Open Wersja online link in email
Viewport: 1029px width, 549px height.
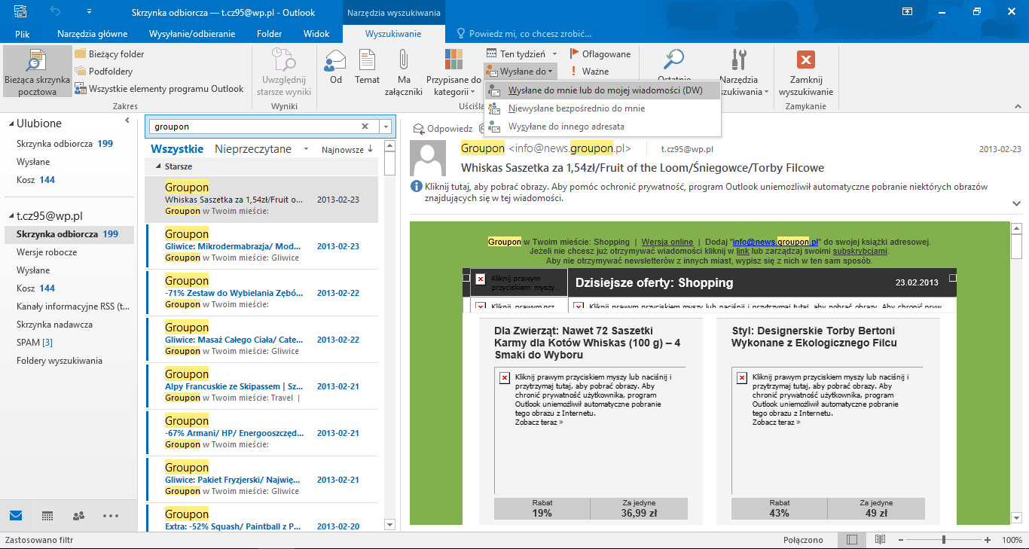coord(667,242)
